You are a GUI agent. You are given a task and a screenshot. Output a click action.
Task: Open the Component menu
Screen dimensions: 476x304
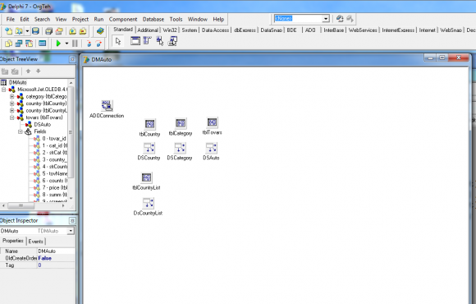click(x=123, y=19)
